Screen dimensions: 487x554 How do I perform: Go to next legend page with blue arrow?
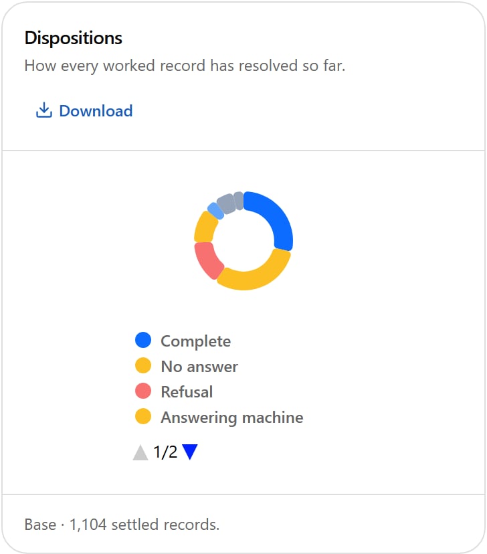click(x=190, y=452)
